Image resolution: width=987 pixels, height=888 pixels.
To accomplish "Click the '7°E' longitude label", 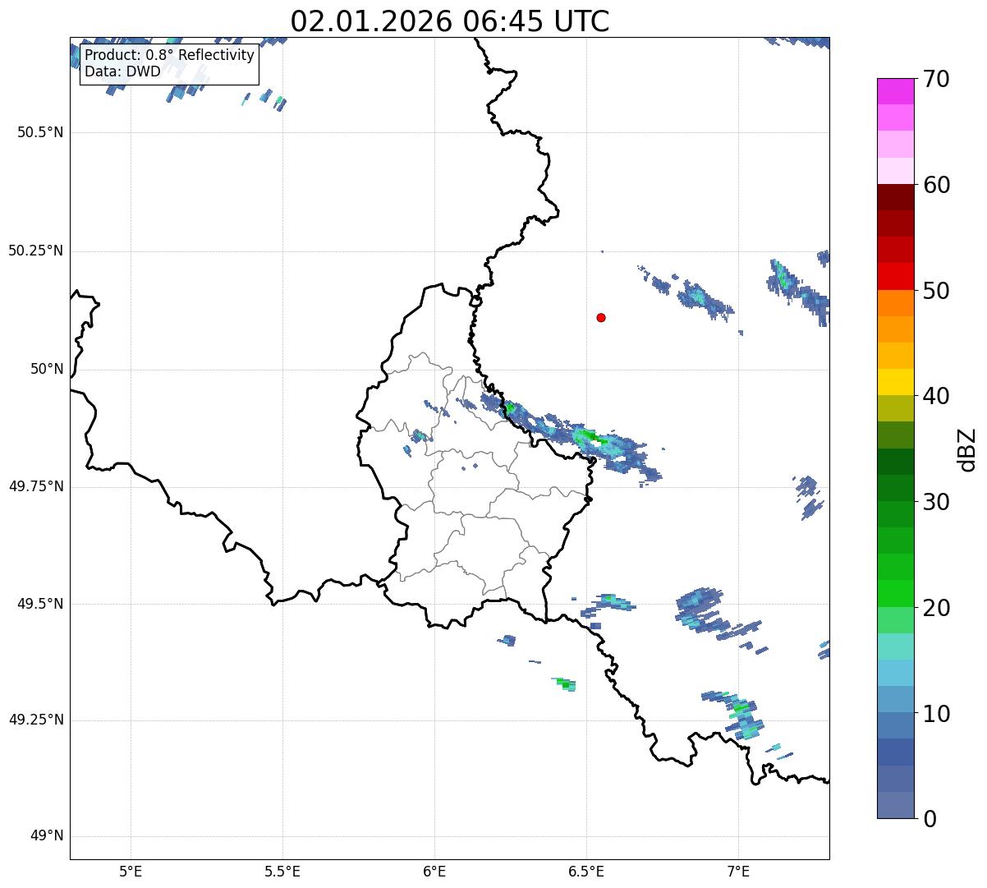I will click(x=738, y=871).
